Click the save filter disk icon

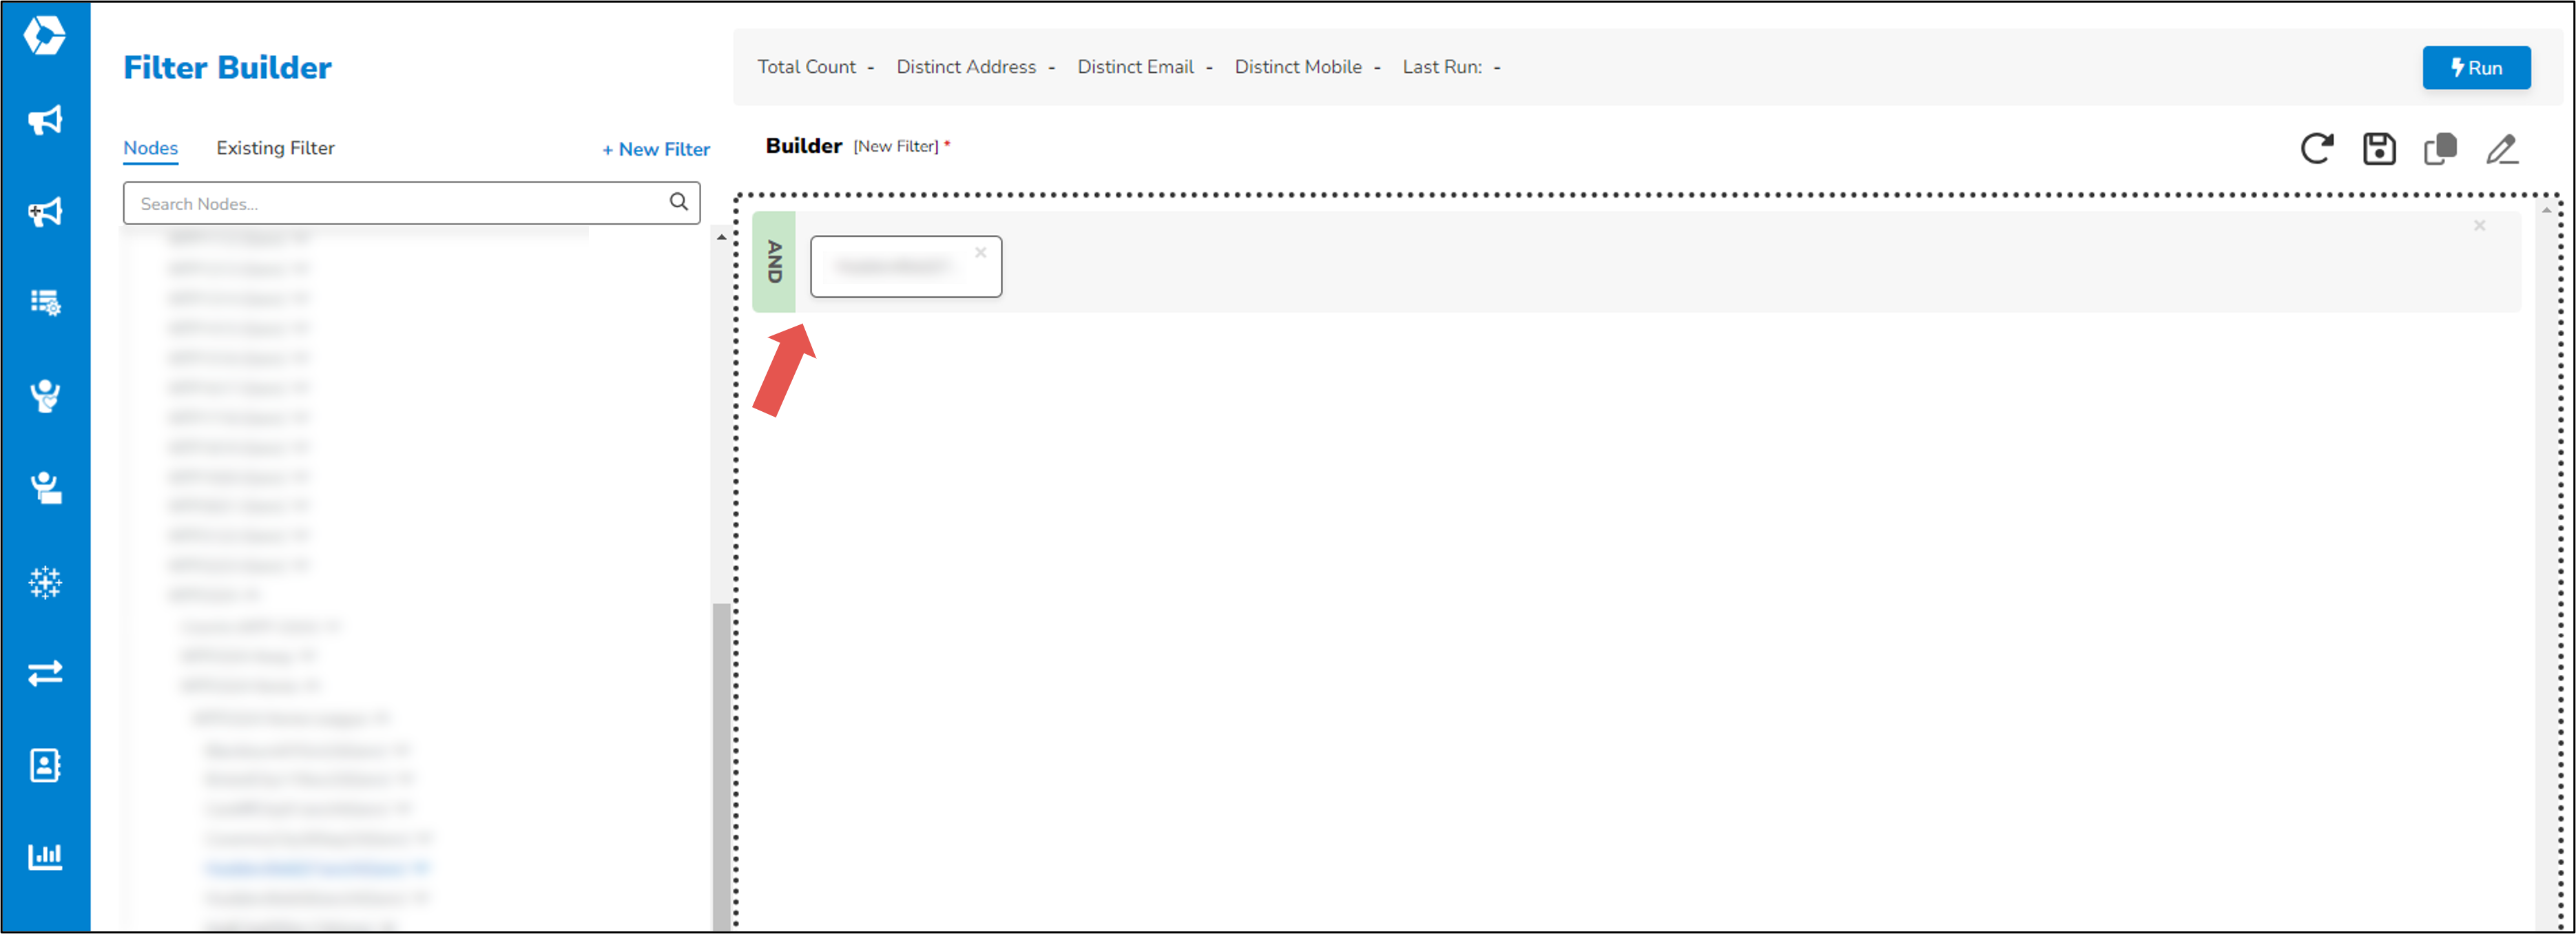(x=2379, y=149)
